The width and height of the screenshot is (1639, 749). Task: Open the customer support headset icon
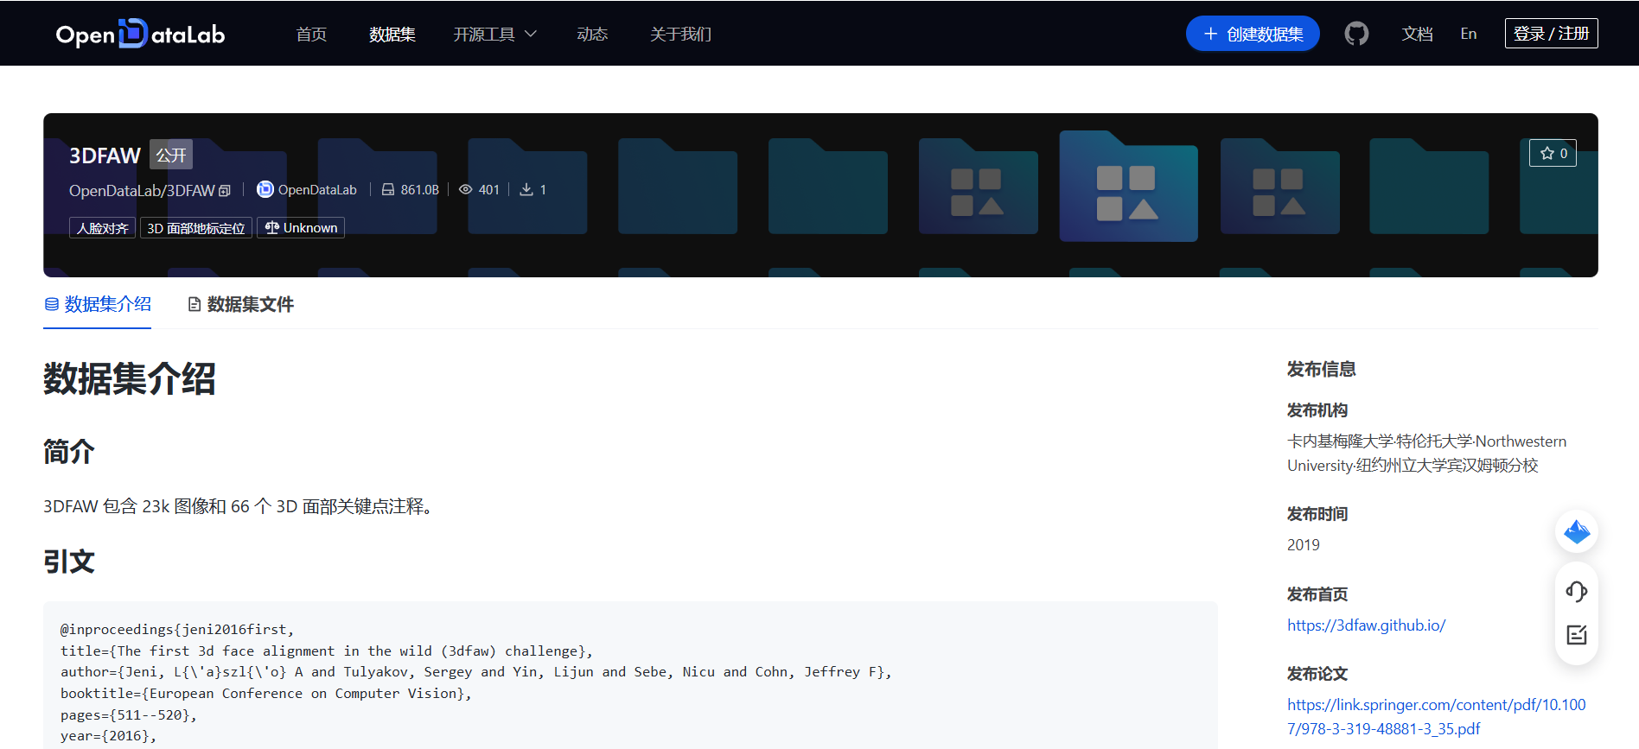click(1577, 592)
